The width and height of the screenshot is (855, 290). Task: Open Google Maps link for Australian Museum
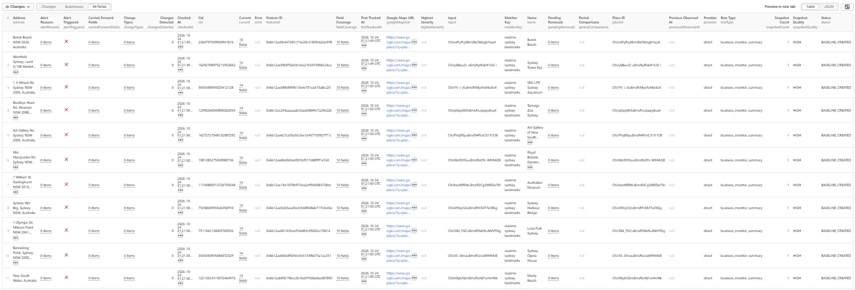(399, 185)
